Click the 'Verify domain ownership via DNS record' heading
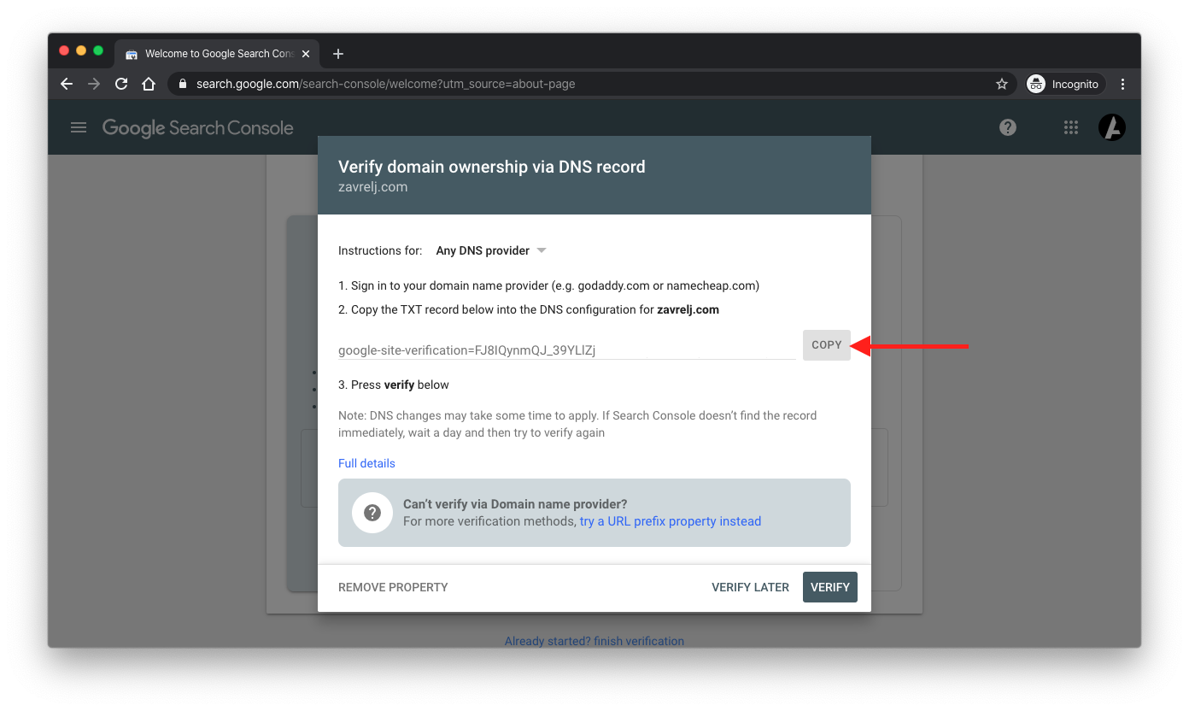1189x711 pixels. 492,167
